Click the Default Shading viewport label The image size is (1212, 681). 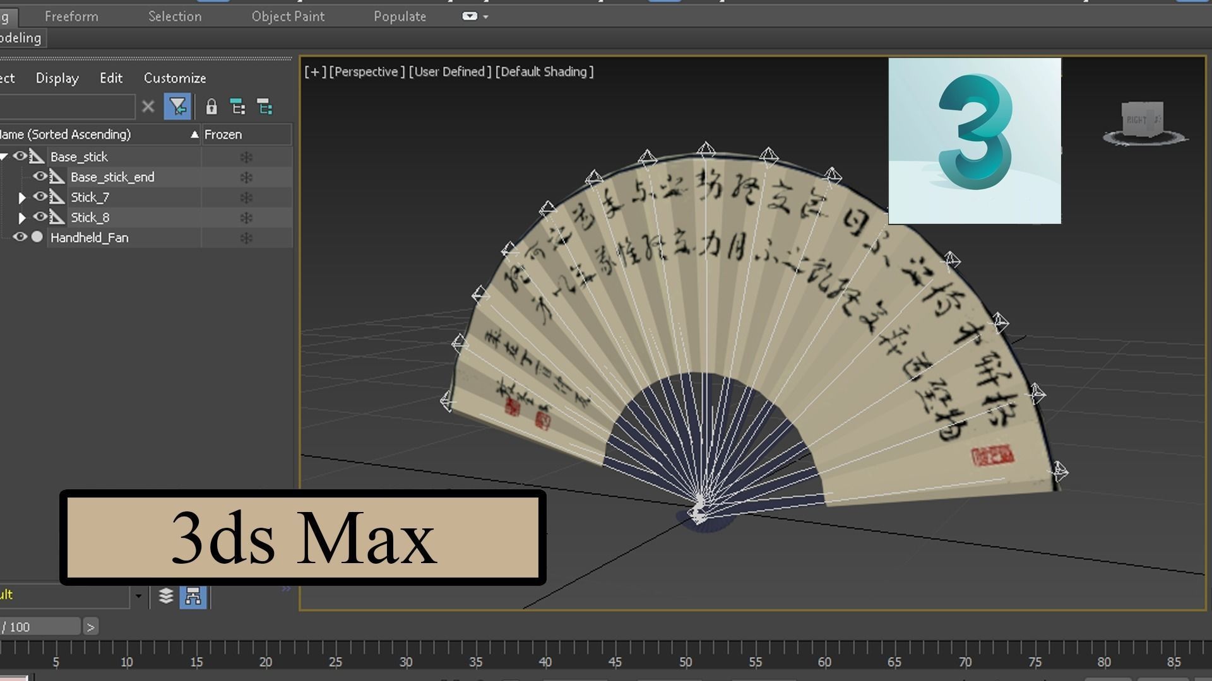pos(544,72)
